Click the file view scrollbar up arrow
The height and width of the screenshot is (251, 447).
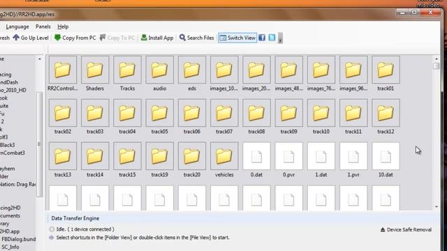click(x=436, y=59)
